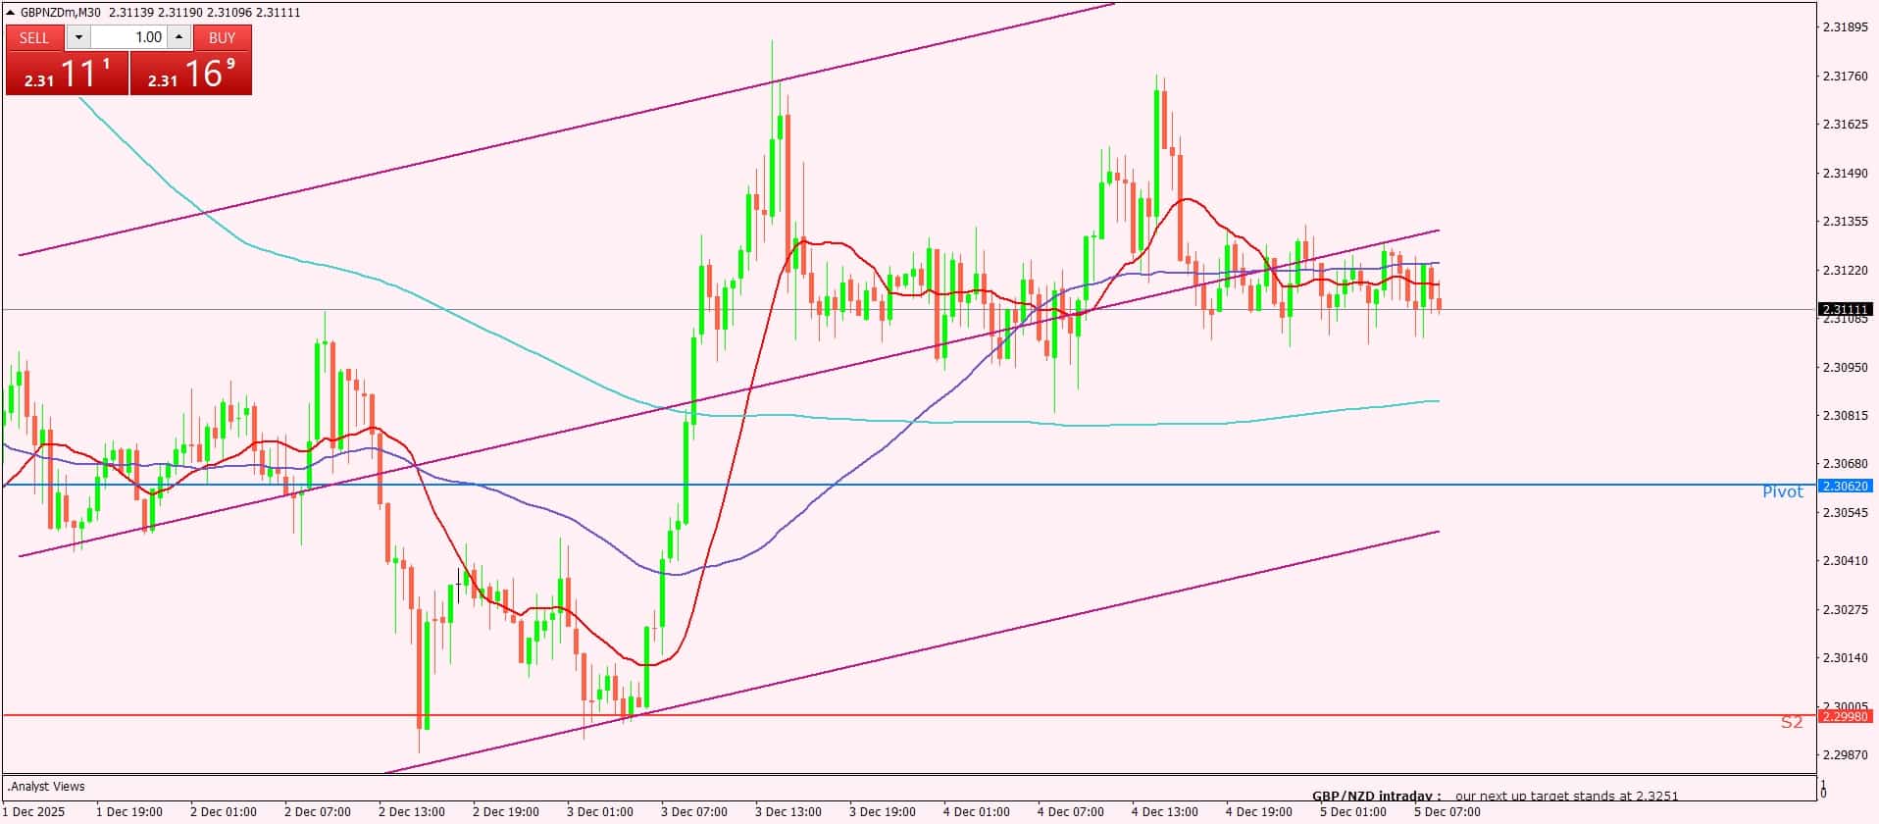The image size is (1879, 824).
Task: Click the 2.31895 price scale label
Action: [x=1845, y=27]
